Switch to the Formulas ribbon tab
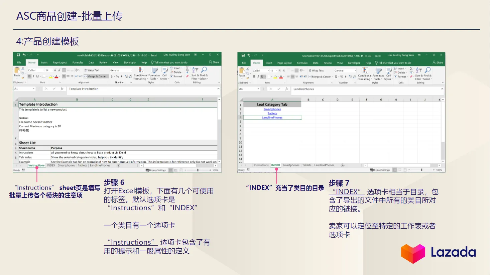490x275 pixels. pyautogui.click(x=78, y=62)
